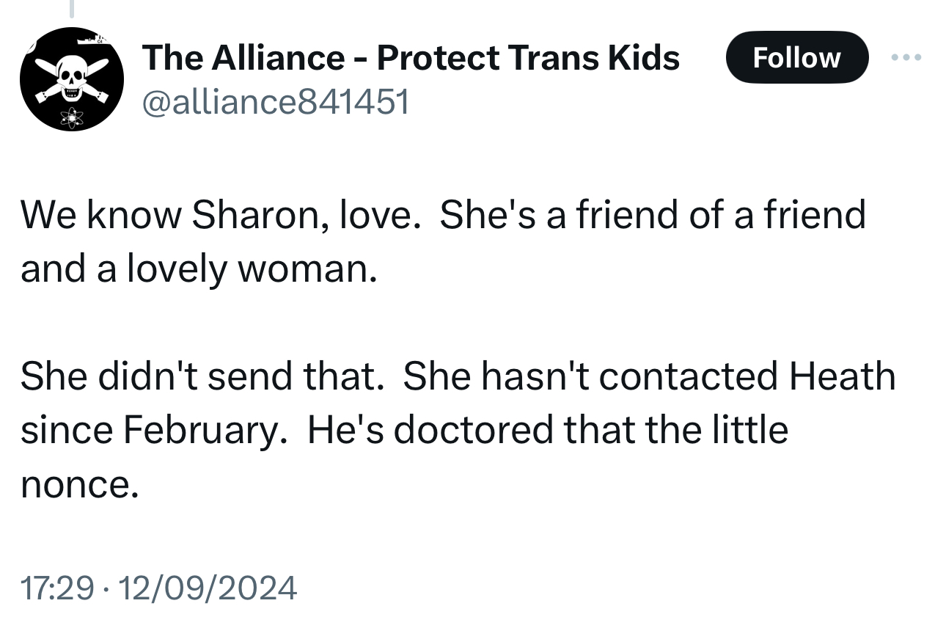Follow The Alliance account
Screen dimensions: 946x617
[796, 57]
